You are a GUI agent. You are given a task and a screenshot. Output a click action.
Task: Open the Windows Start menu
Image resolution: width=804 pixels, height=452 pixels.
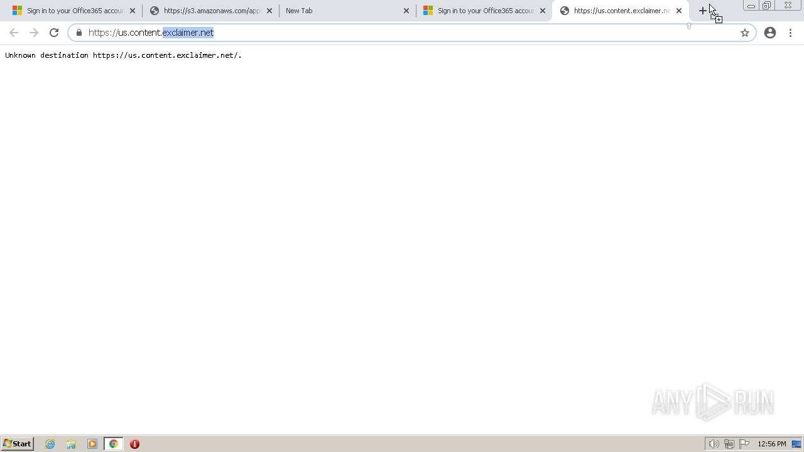click(x=18, y=444)
